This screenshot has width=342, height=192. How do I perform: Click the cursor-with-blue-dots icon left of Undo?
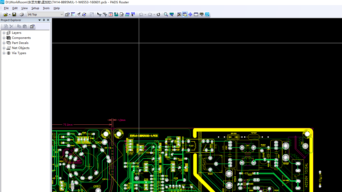pyautogui.click(x=133, y=14)
